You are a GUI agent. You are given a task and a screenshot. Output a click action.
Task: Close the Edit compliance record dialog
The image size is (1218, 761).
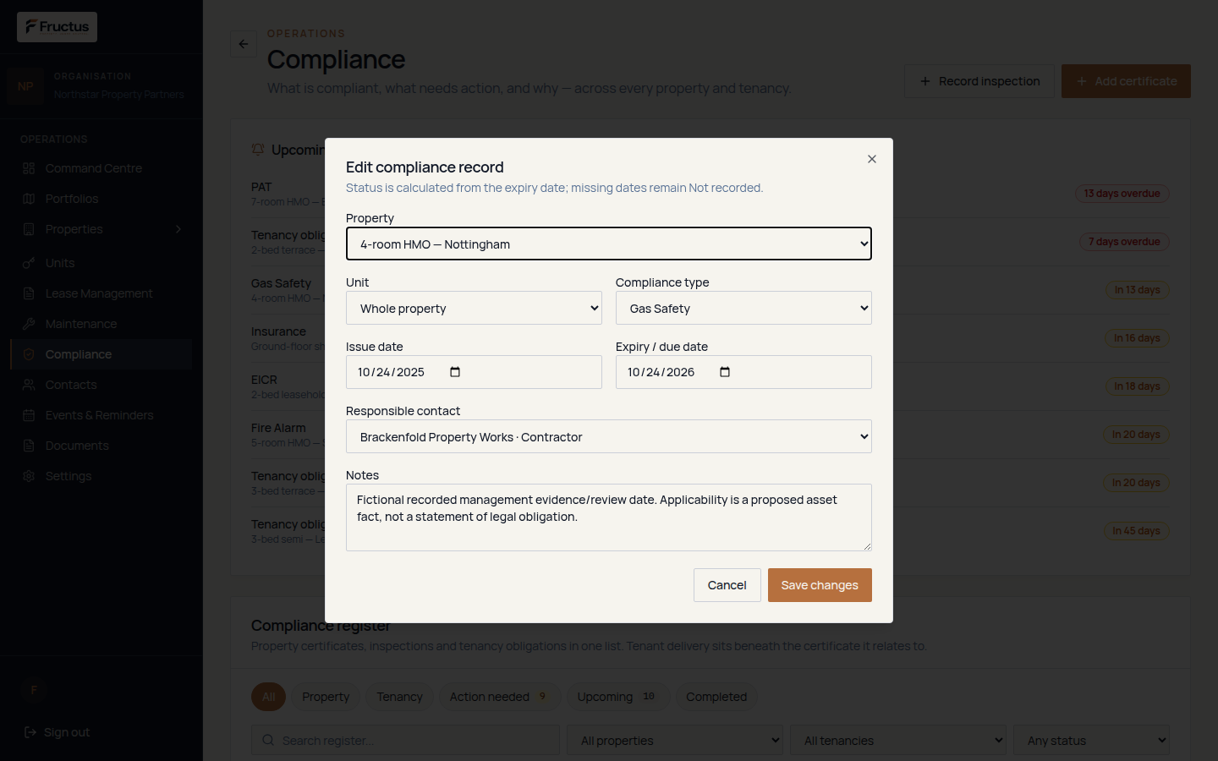pos(872,159)
